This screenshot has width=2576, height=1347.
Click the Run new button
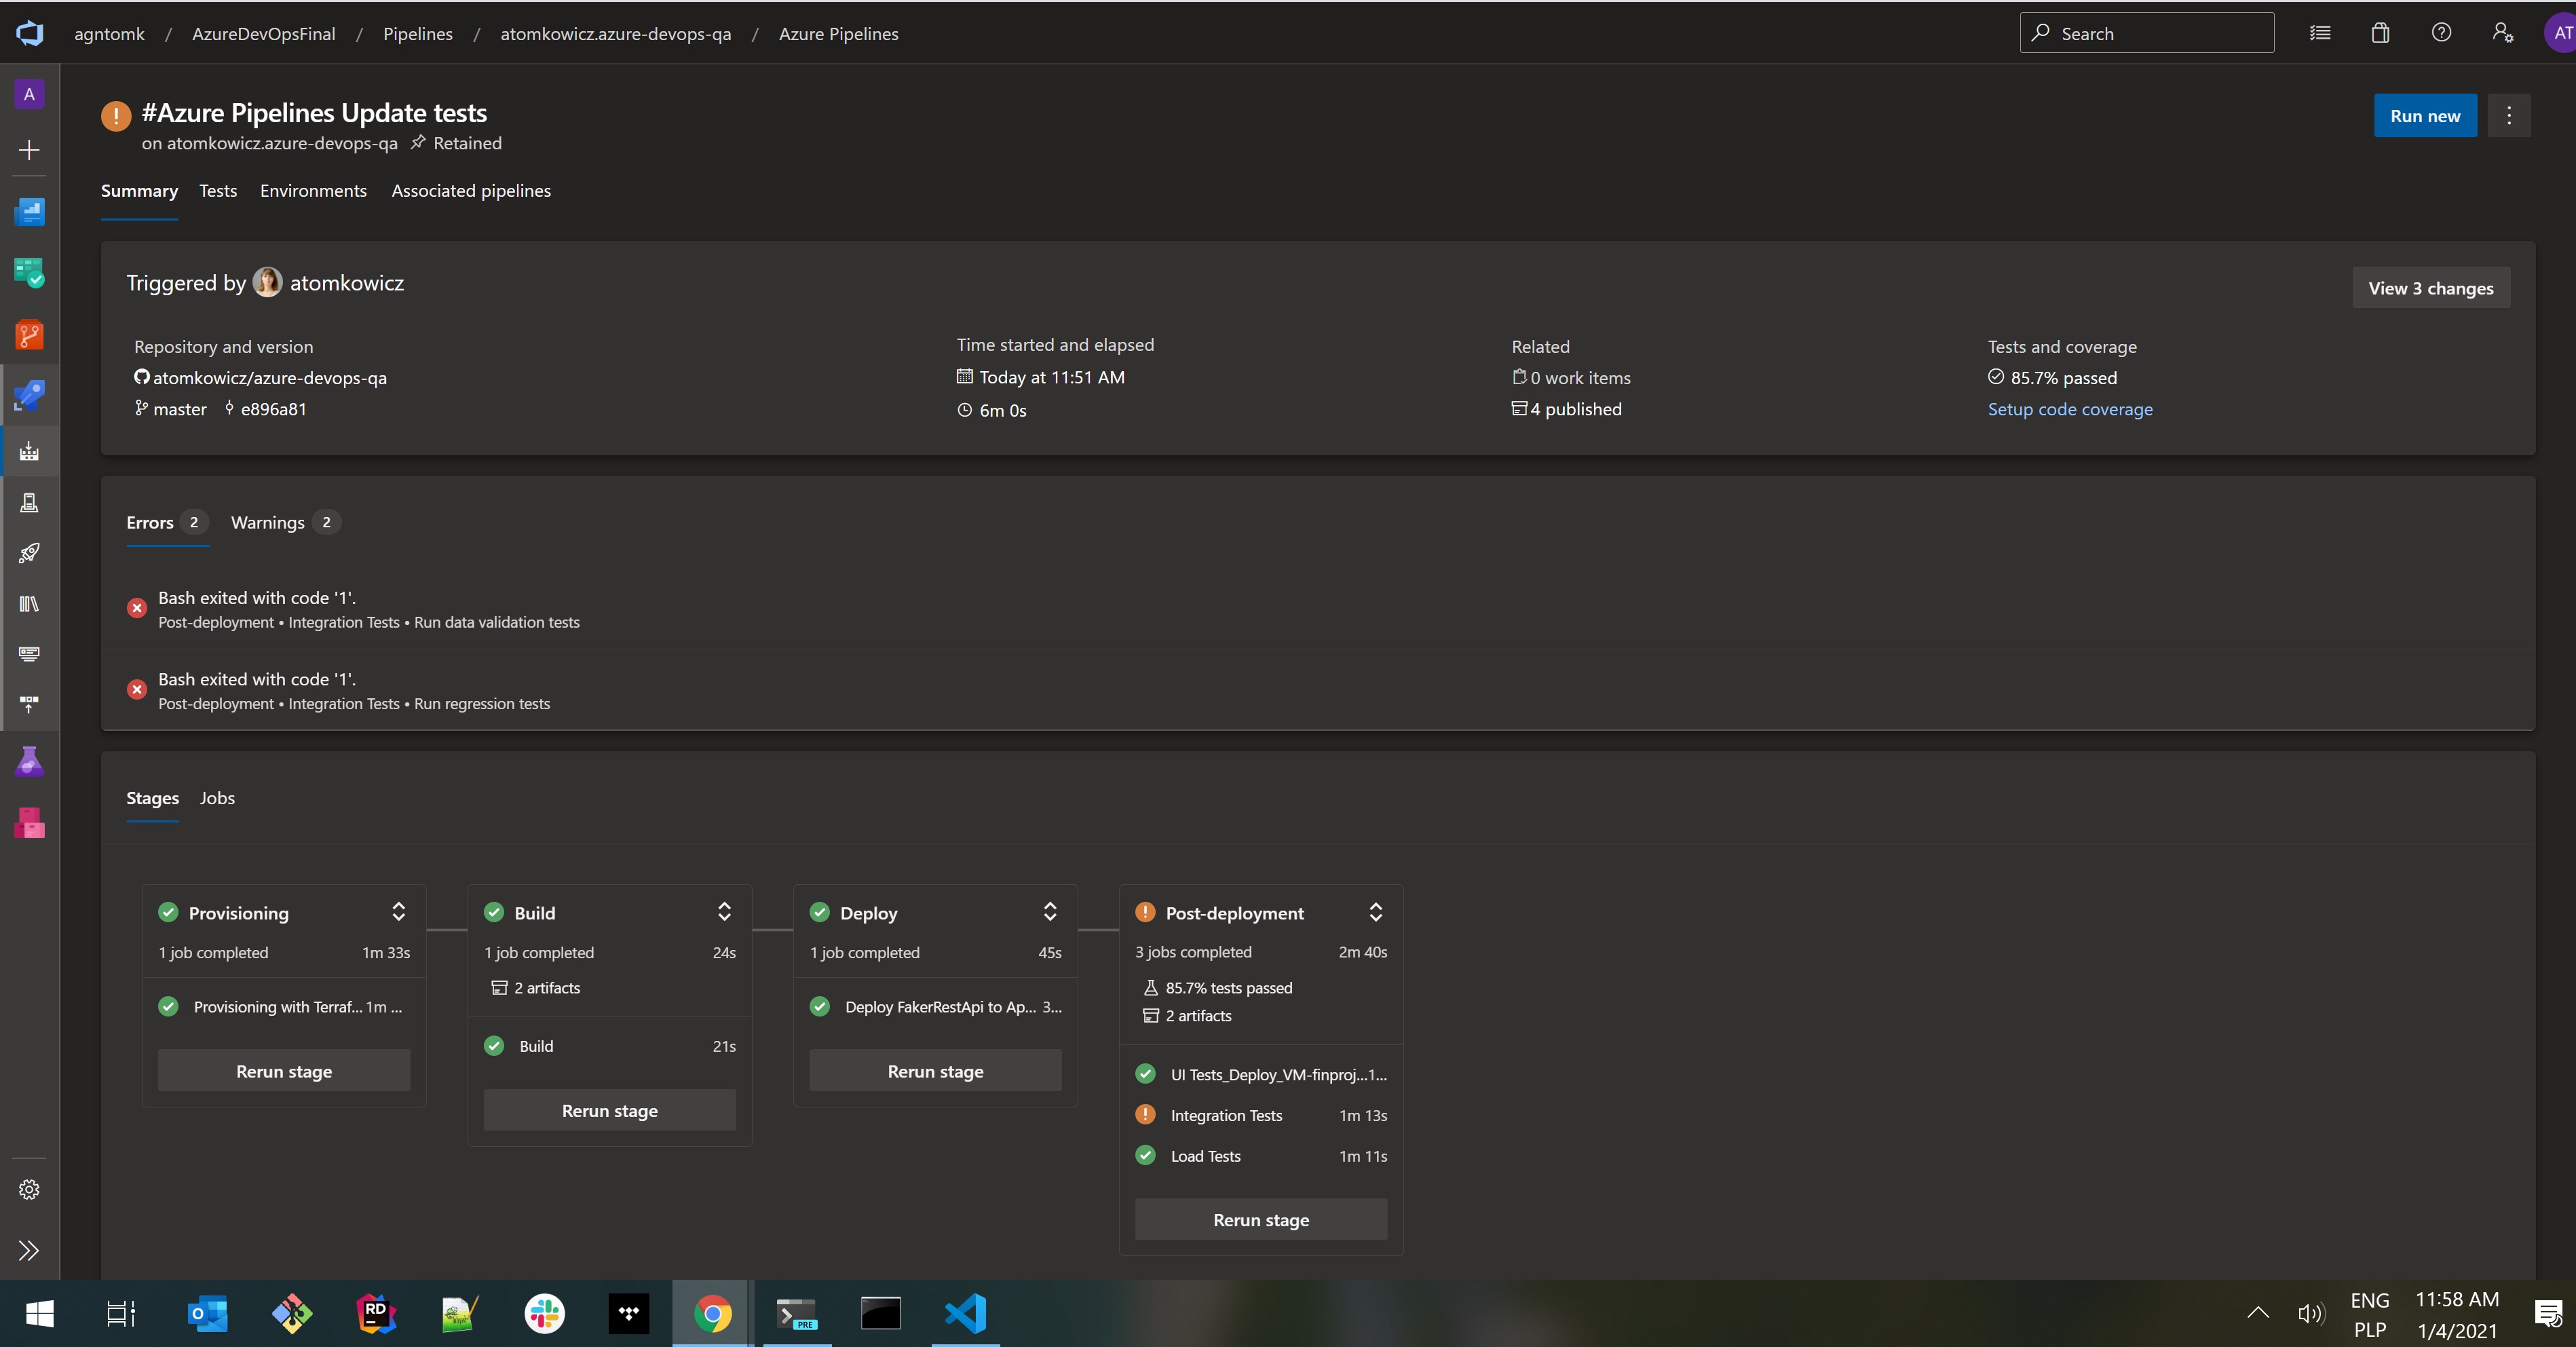tap(2424, 116)
